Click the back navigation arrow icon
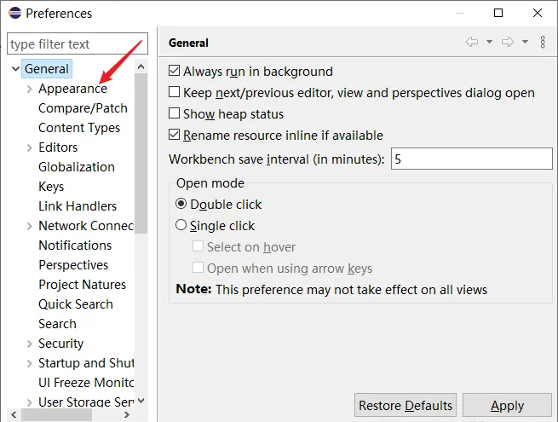558x422 pixels. [471, 42]
